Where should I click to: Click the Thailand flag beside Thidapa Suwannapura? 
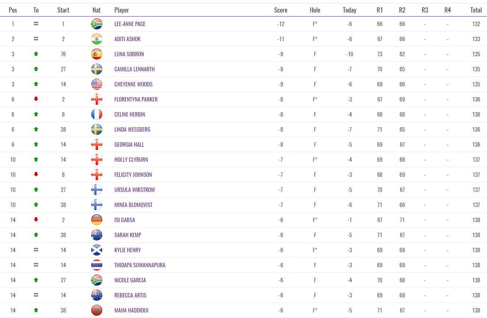96,265
